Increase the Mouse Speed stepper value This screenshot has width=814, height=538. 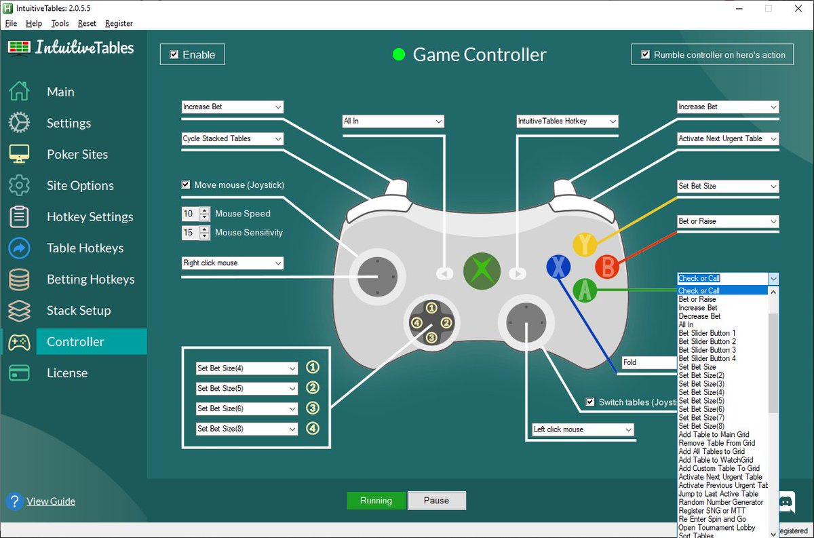205,210
